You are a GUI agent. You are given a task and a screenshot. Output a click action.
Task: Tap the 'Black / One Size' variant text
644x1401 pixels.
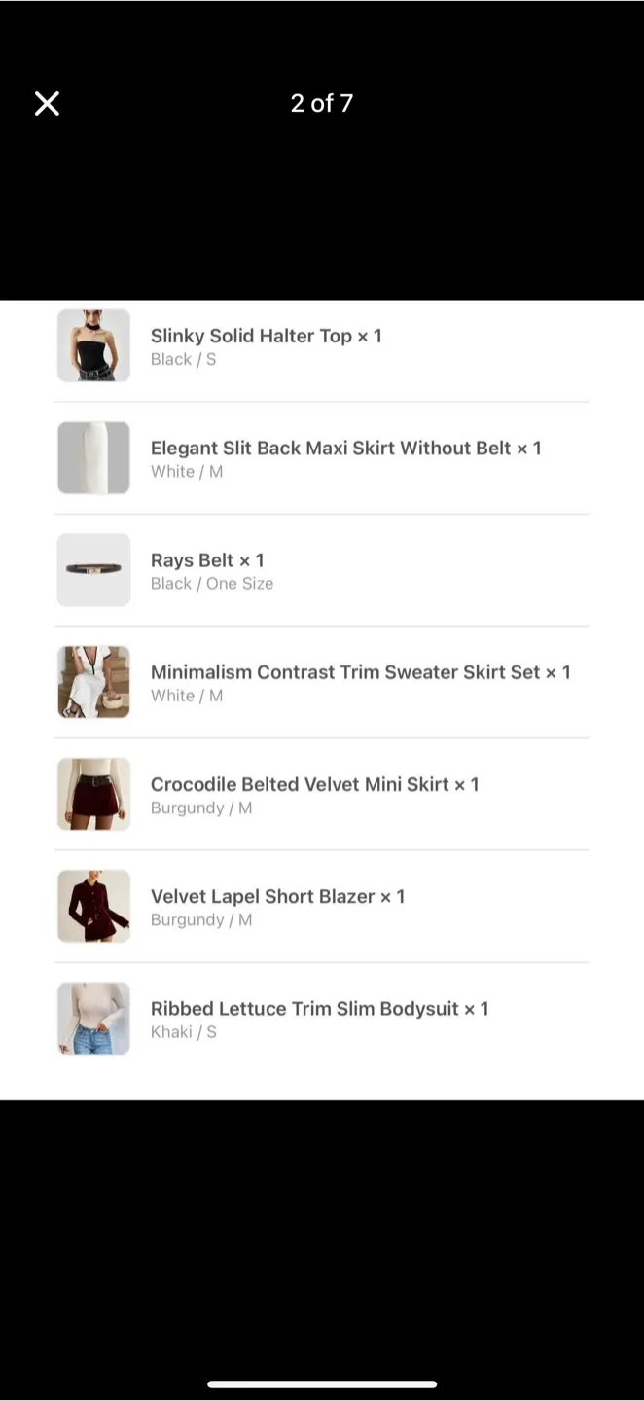click(x=212, y=584)
